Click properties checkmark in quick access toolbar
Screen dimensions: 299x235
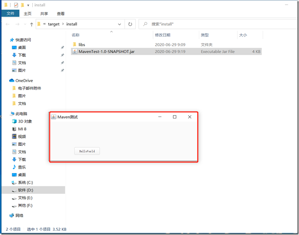pos(16,5)
